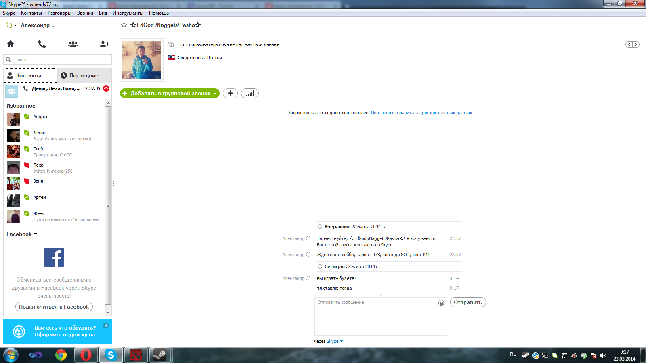Click Подключиться к Facebook button

[54, 307]
